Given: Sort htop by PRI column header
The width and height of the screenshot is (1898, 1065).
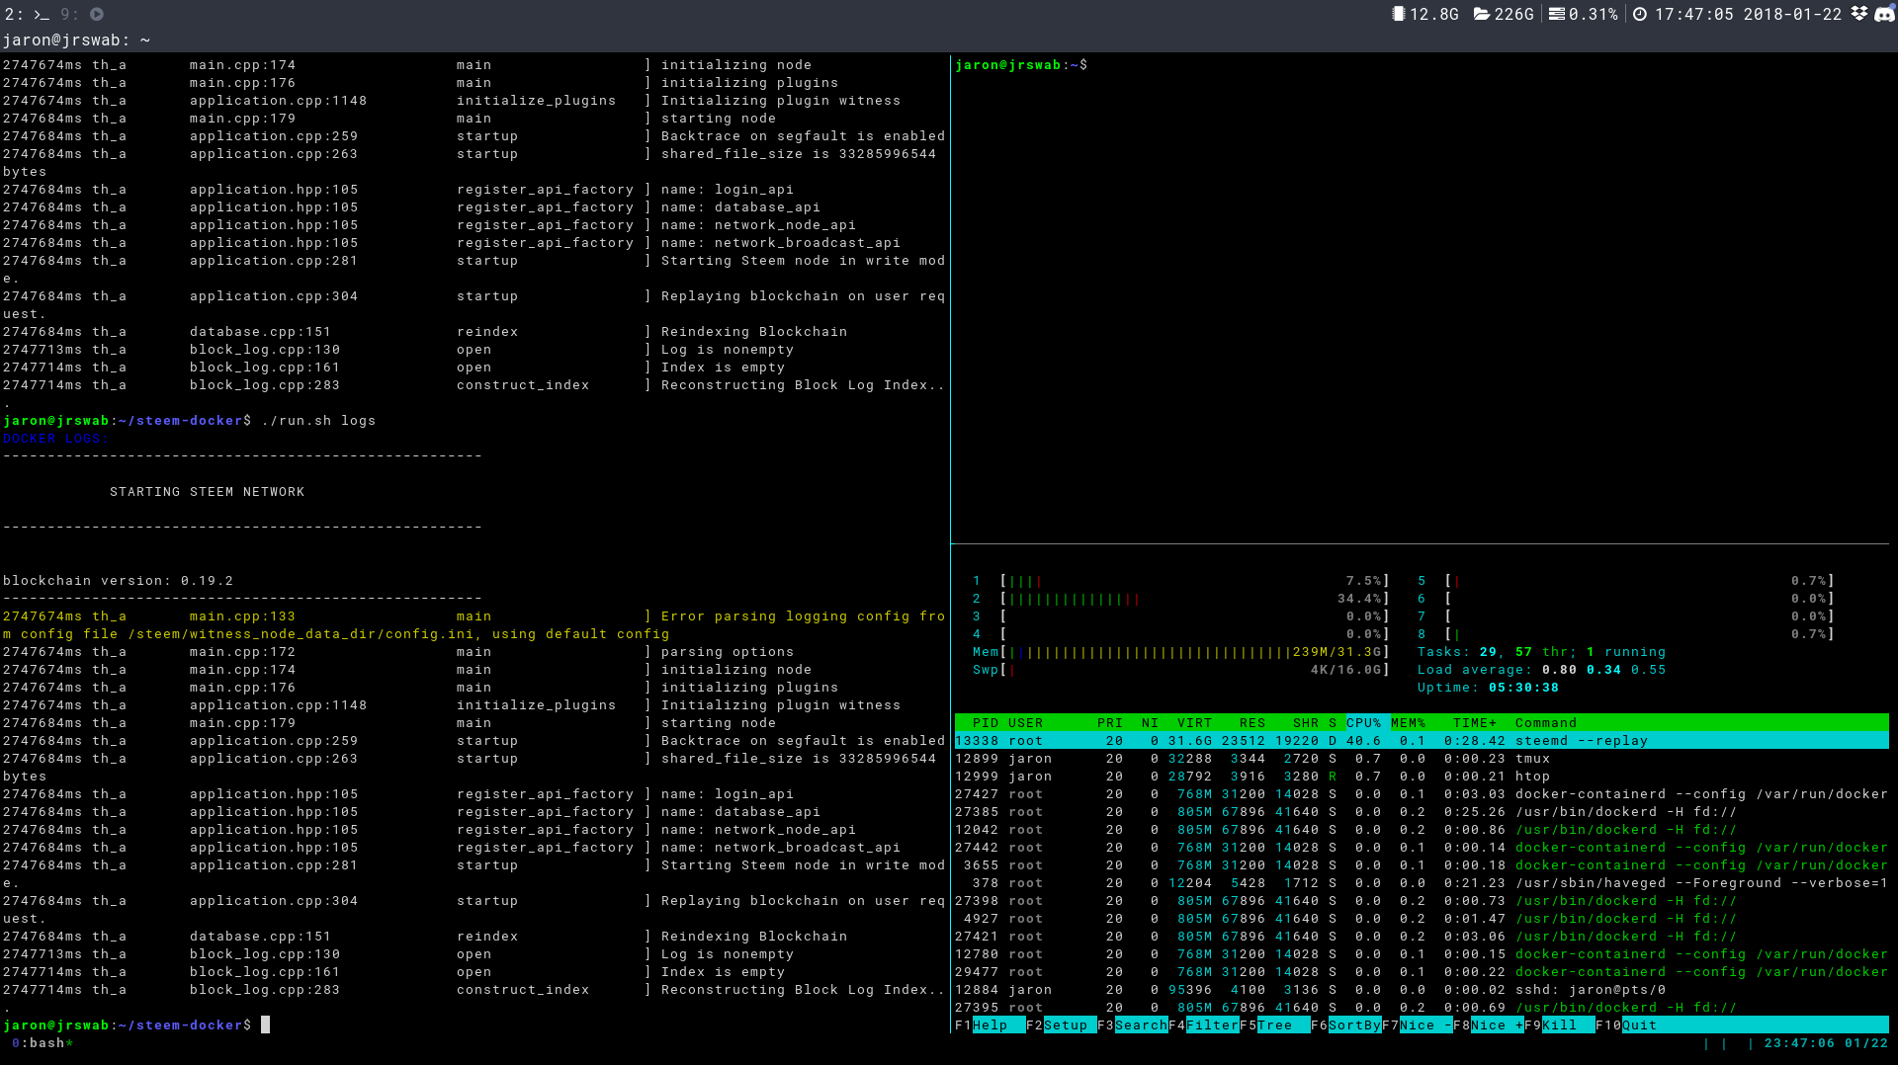Looking at the screenshot, I should [x=1110, y=723].
